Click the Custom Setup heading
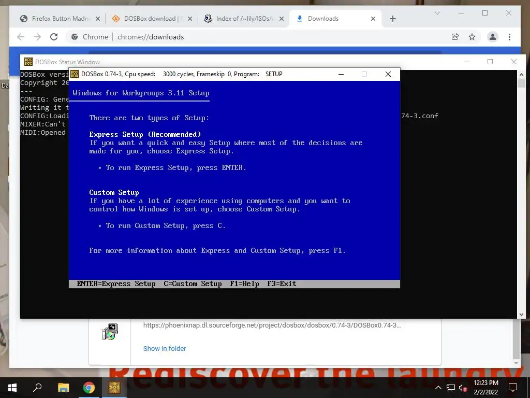The image size is (530, 398). point(114,193)
